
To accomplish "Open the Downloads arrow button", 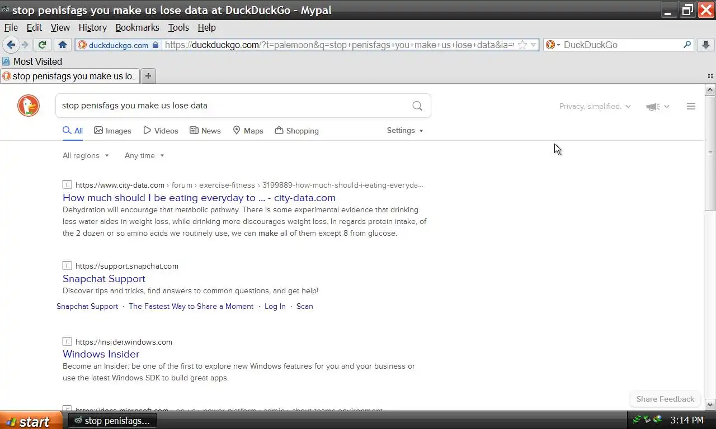I will [706, 45].
